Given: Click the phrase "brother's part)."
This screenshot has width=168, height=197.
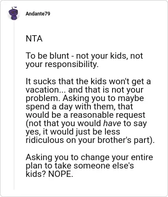Looking at the screenshot, I should tap(126, 140).
